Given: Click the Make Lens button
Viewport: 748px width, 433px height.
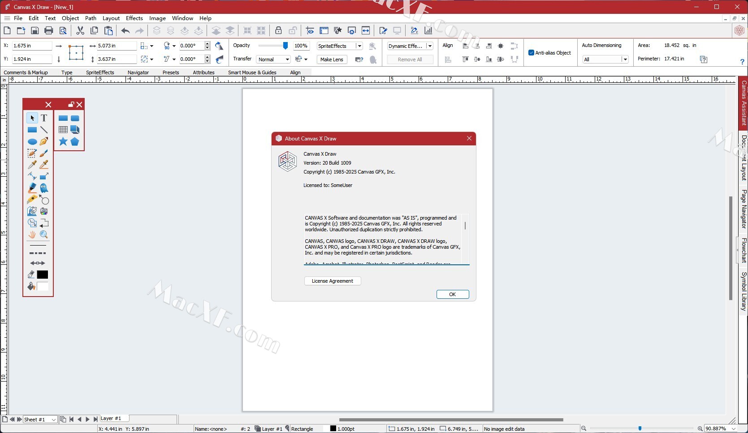Looking at the screenshot, I should (332, 59).
